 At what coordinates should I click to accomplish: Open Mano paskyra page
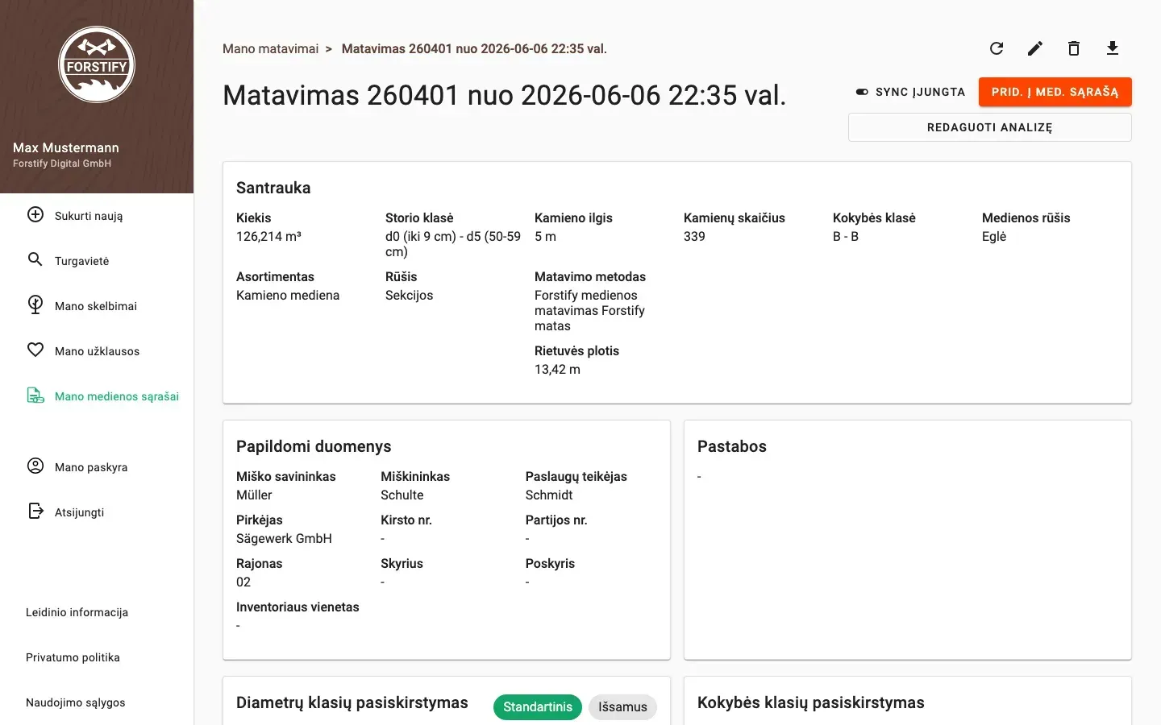97,467
